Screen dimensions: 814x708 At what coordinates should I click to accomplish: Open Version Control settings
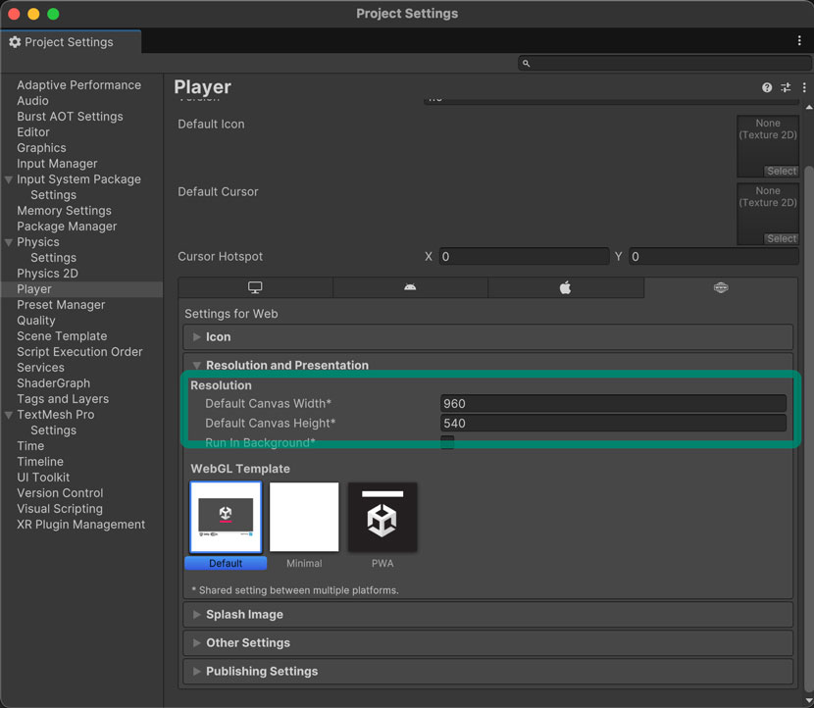pyautogui.click(x=60, y=493)
